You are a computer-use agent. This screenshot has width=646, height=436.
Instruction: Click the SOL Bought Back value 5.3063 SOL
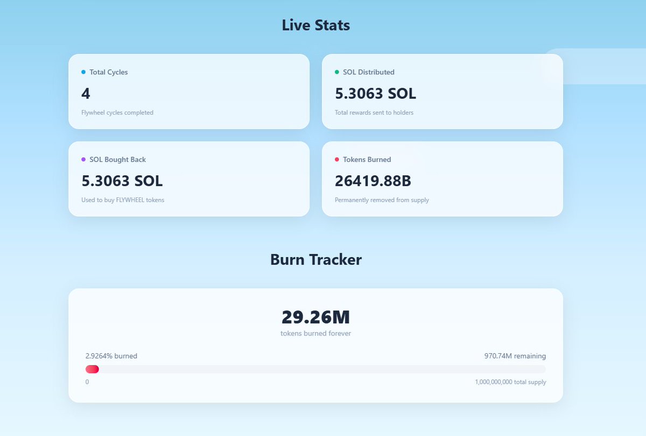tap(122, 182)
